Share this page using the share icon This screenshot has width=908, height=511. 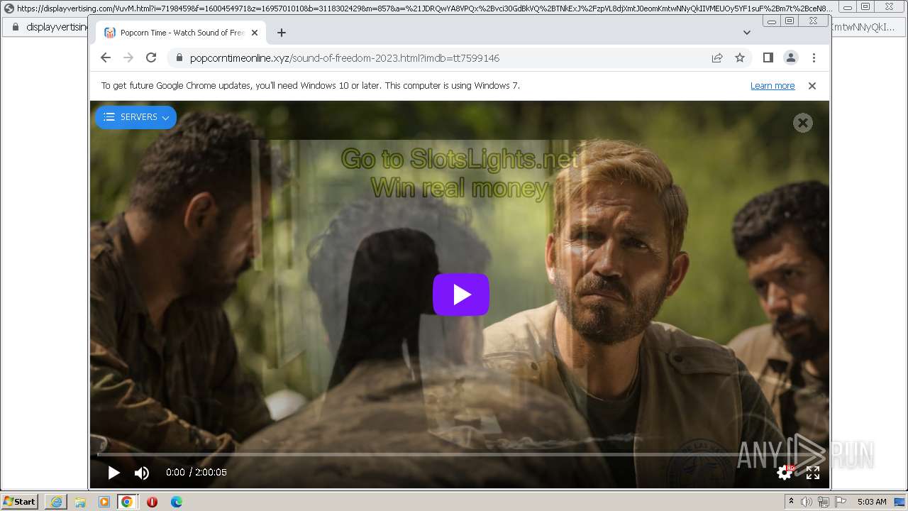click(717, 58)
